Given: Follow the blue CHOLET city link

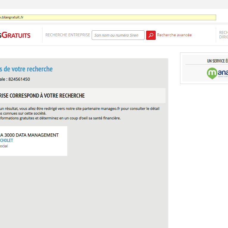Looking at the screenshot, I should pos(7,140).
